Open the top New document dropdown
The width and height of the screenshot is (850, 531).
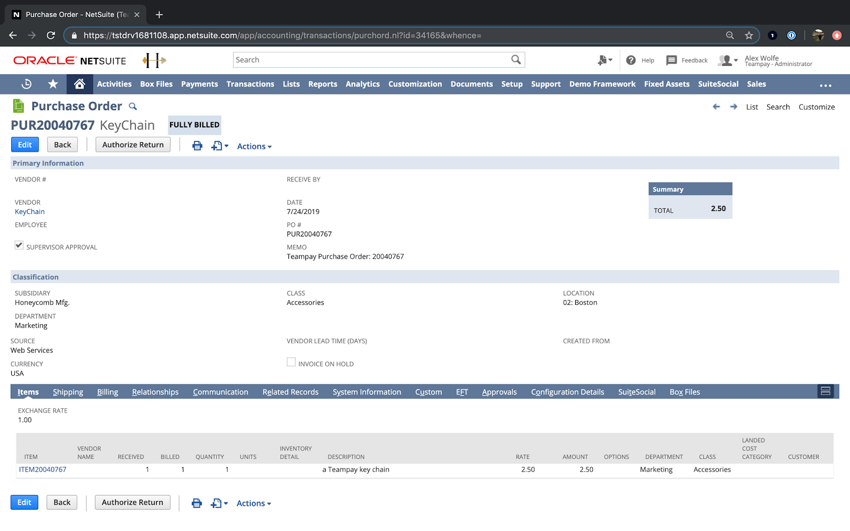pos(220,145)
